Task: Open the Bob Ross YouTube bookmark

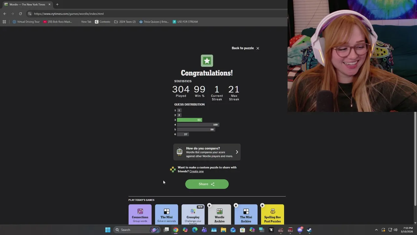Action: point(57,22)
